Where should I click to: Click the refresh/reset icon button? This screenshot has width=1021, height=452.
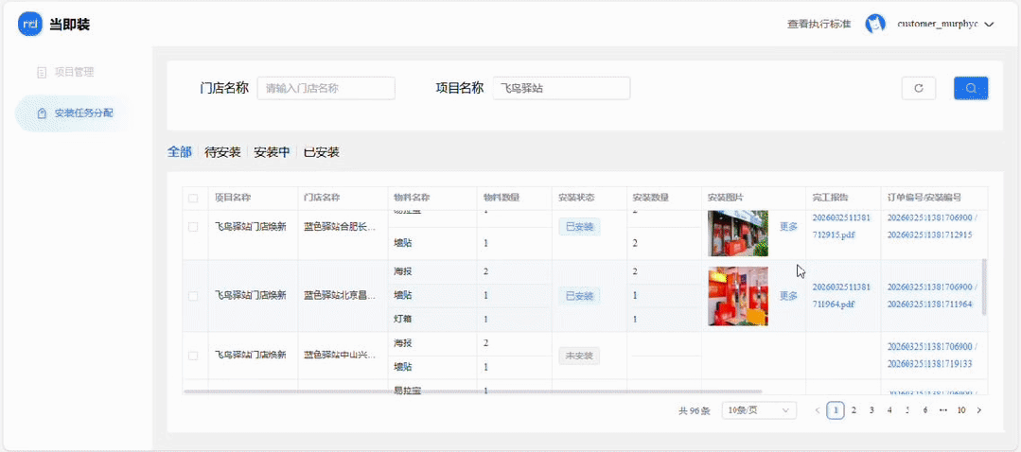[918, 88]
